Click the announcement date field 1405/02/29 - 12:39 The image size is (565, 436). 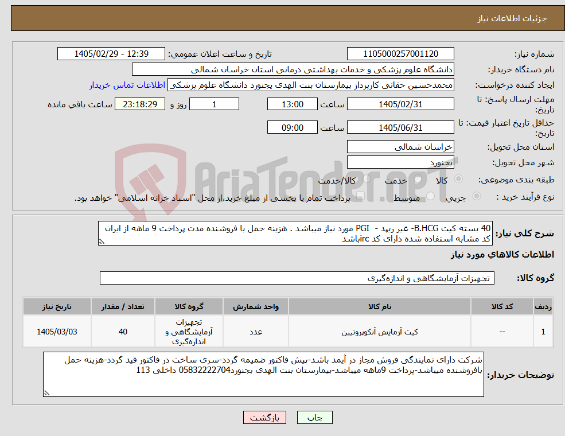111,54
